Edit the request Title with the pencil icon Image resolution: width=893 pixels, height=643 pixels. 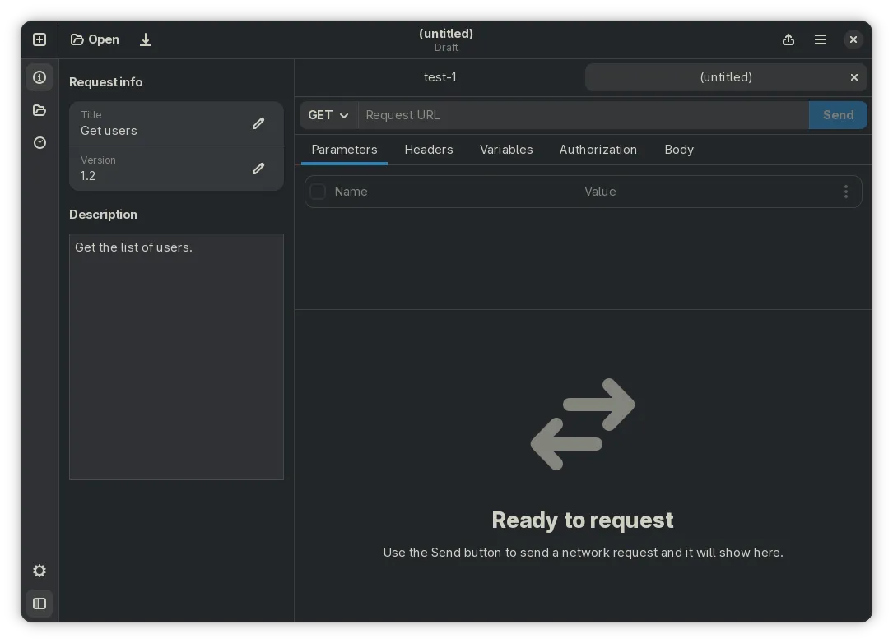258,123
